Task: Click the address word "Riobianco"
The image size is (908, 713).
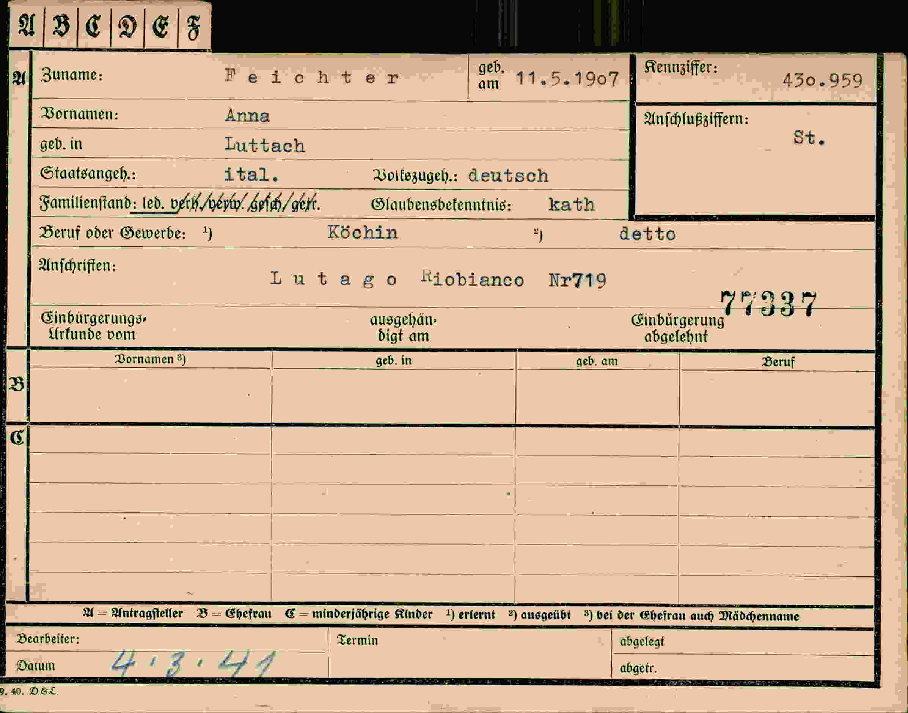Action: [473, 279]
